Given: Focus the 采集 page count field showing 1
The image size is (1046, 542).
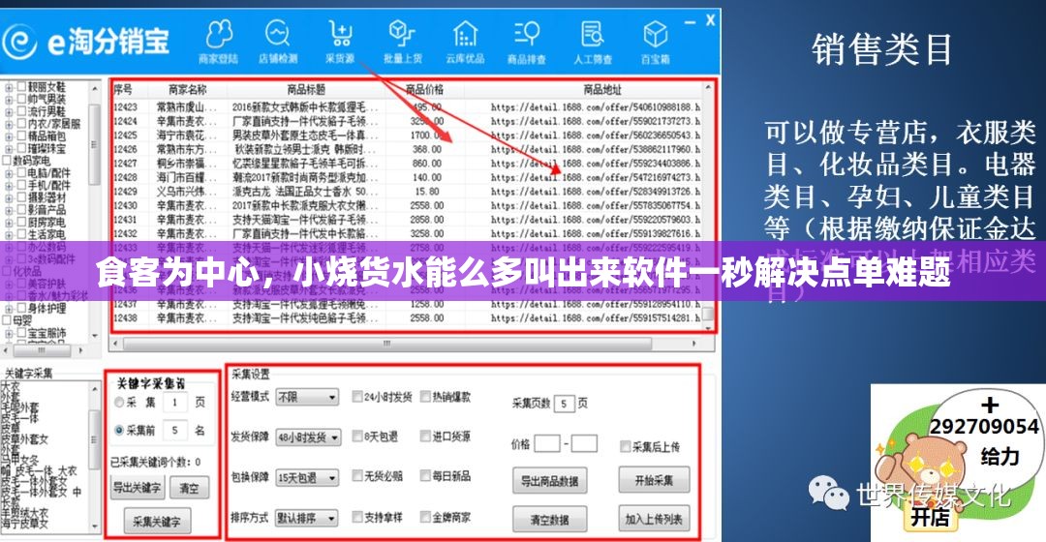Looking at the screenshot, I should pyautogui.click(x=175, y=403).
